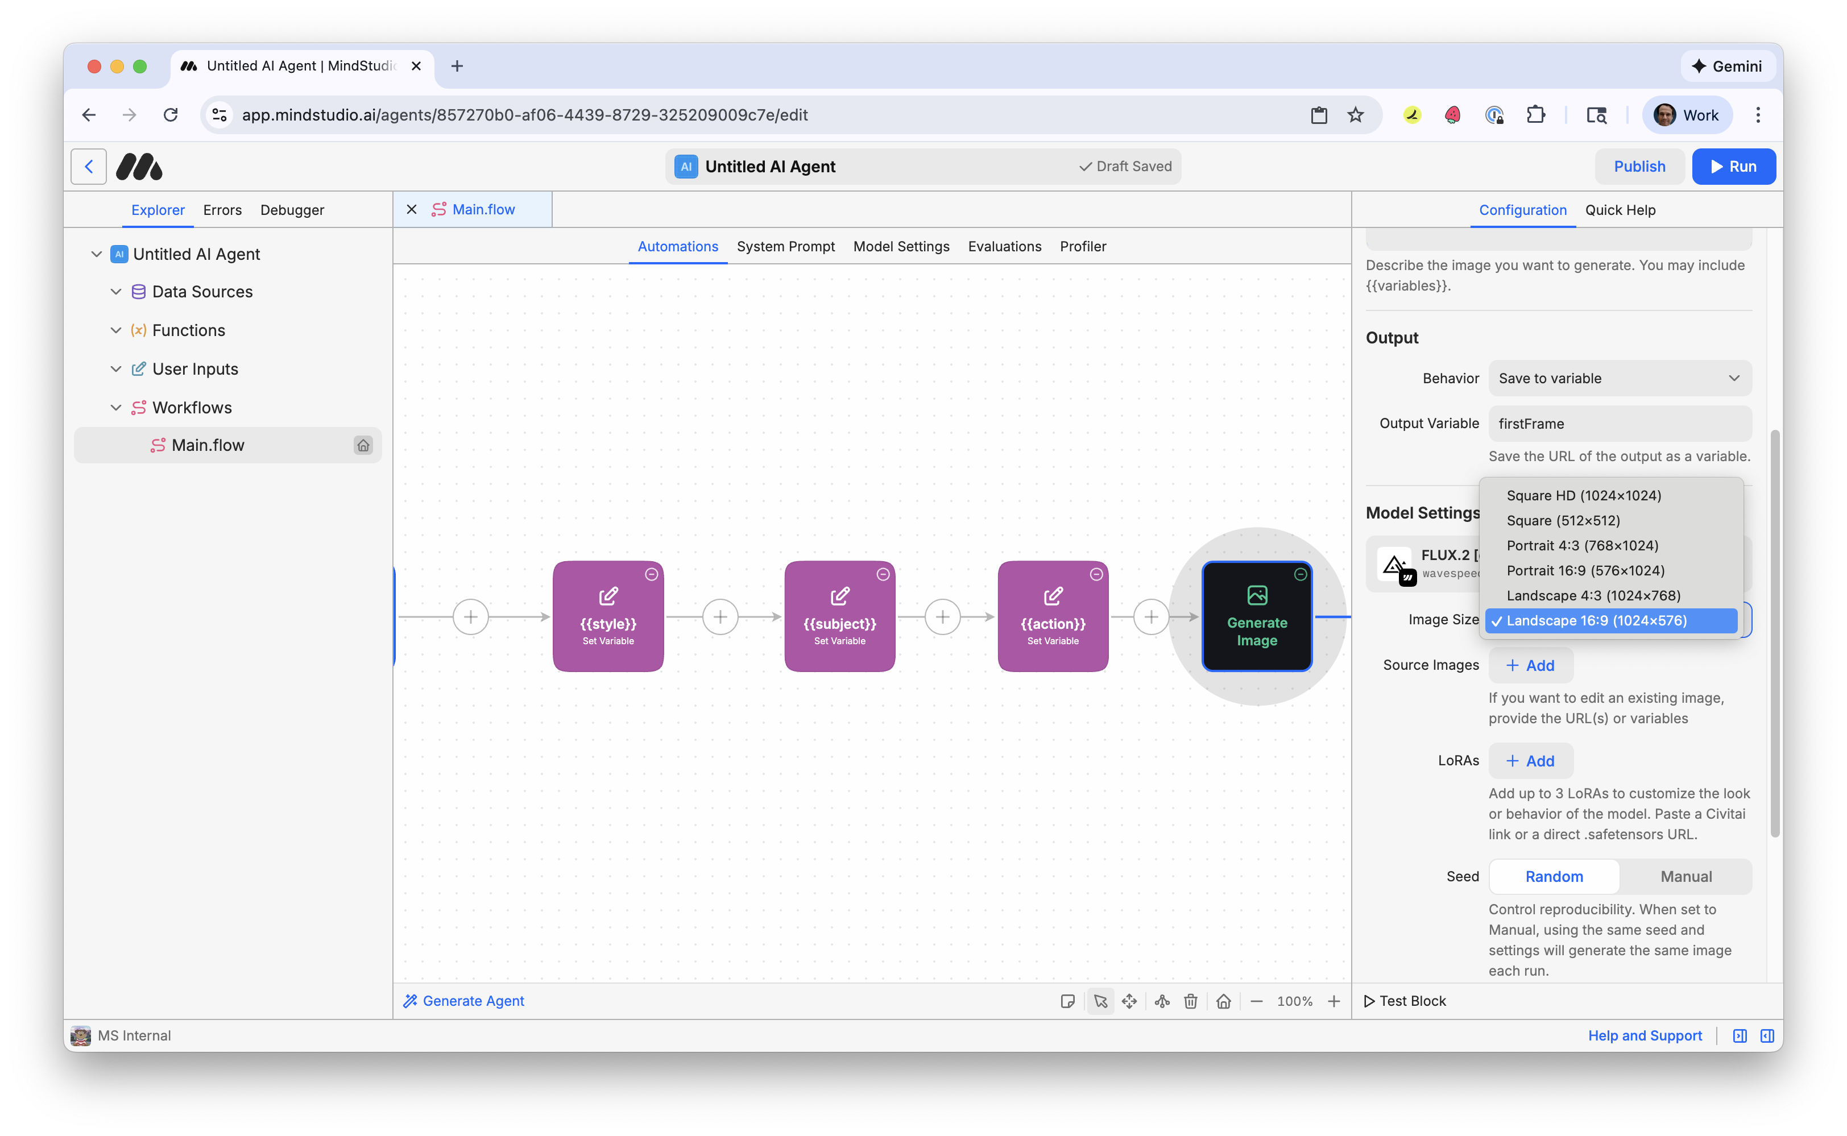Add a sticky note to the canvas
Screen dimensions: 1847x1136
1067,1001
